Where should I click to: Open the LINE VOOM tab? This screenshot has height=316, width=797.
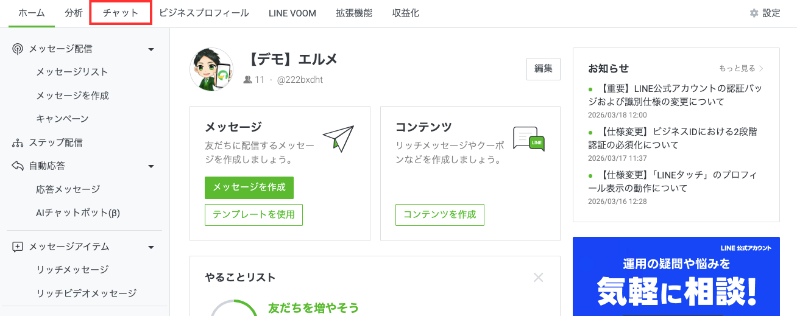292,13
